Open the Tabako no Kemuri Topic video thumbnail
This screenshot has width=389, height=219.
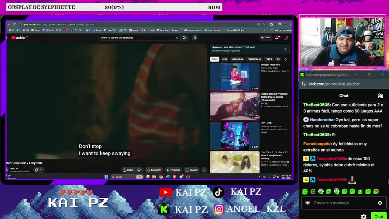pyautogui.click(x=234, y=136)
